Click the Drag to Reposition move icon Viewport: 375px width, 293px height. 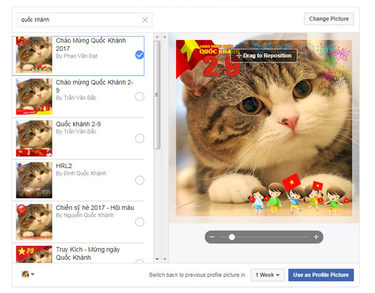[x=239, y=56]
